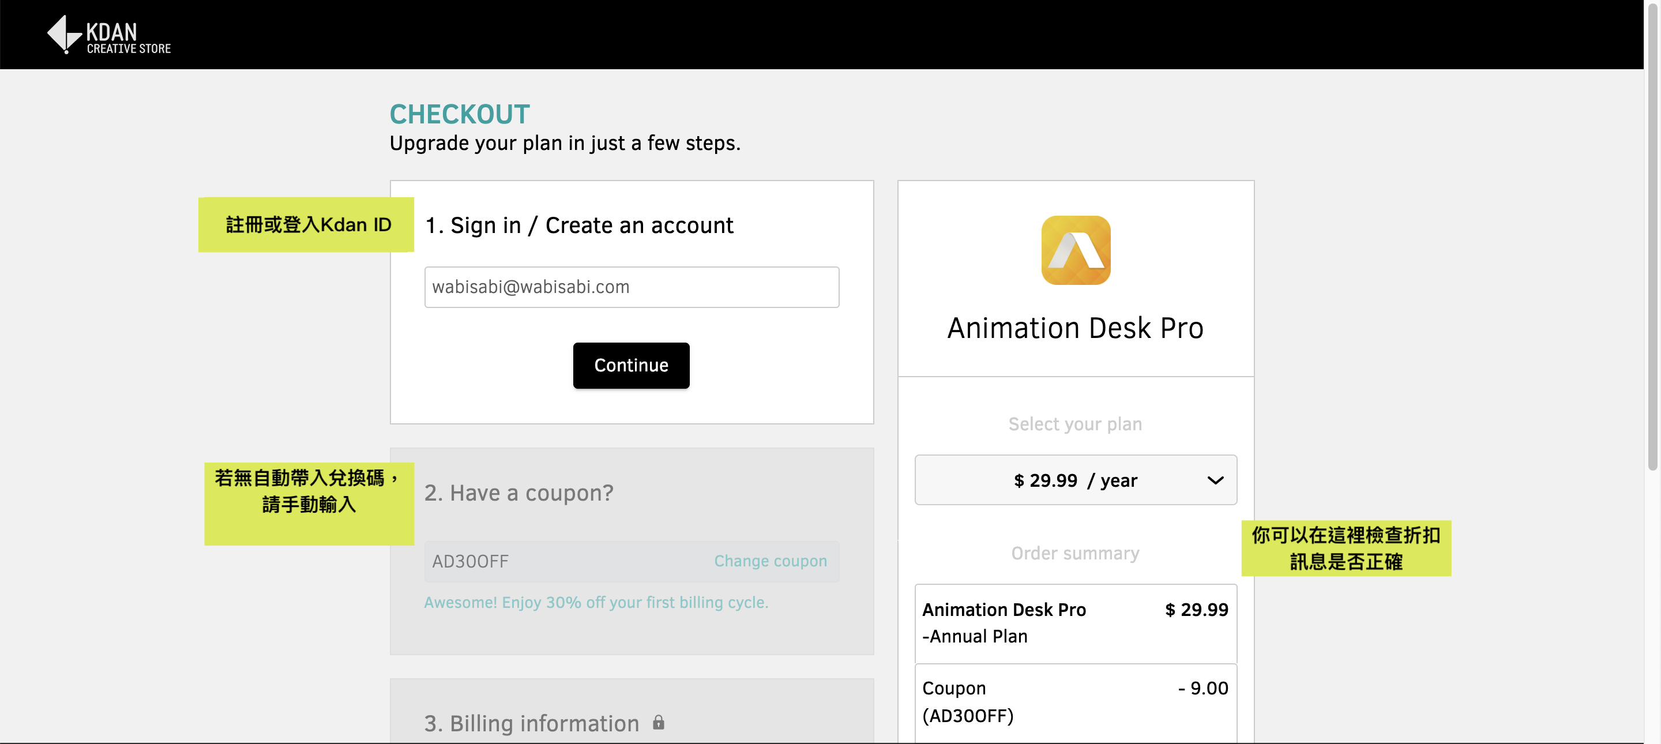Click the '1. Sign in / Create an account' heading
Image resolution: width=1661 pixels, height=744 pixels.
[x=579, y=226]
